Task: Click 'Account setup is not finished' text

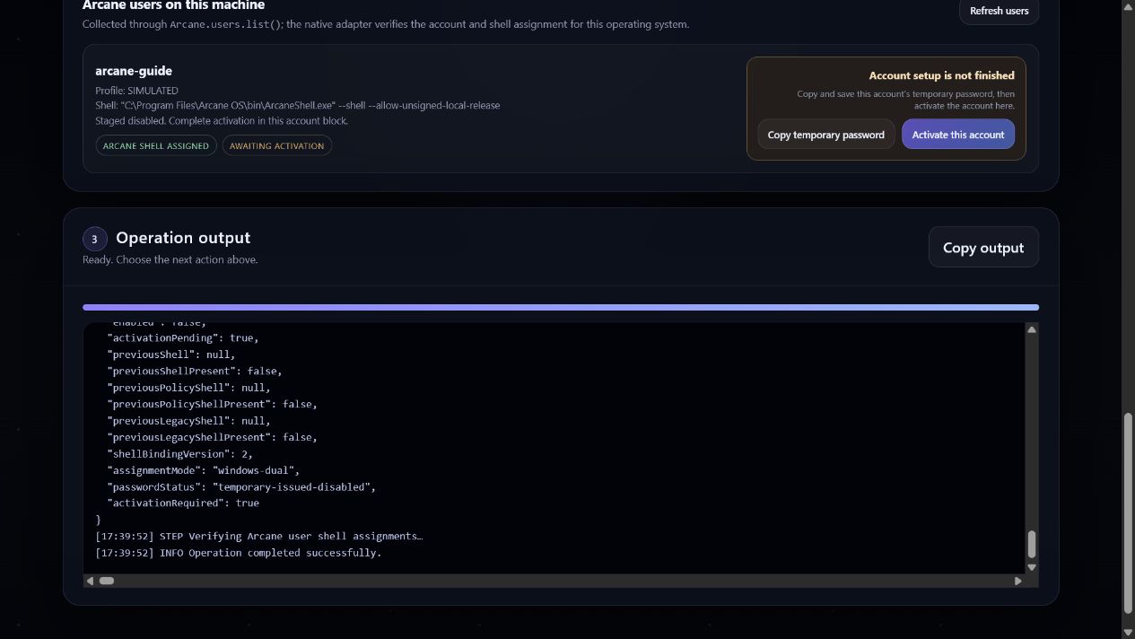Action: pyautogui.click(x=942, y=75)
